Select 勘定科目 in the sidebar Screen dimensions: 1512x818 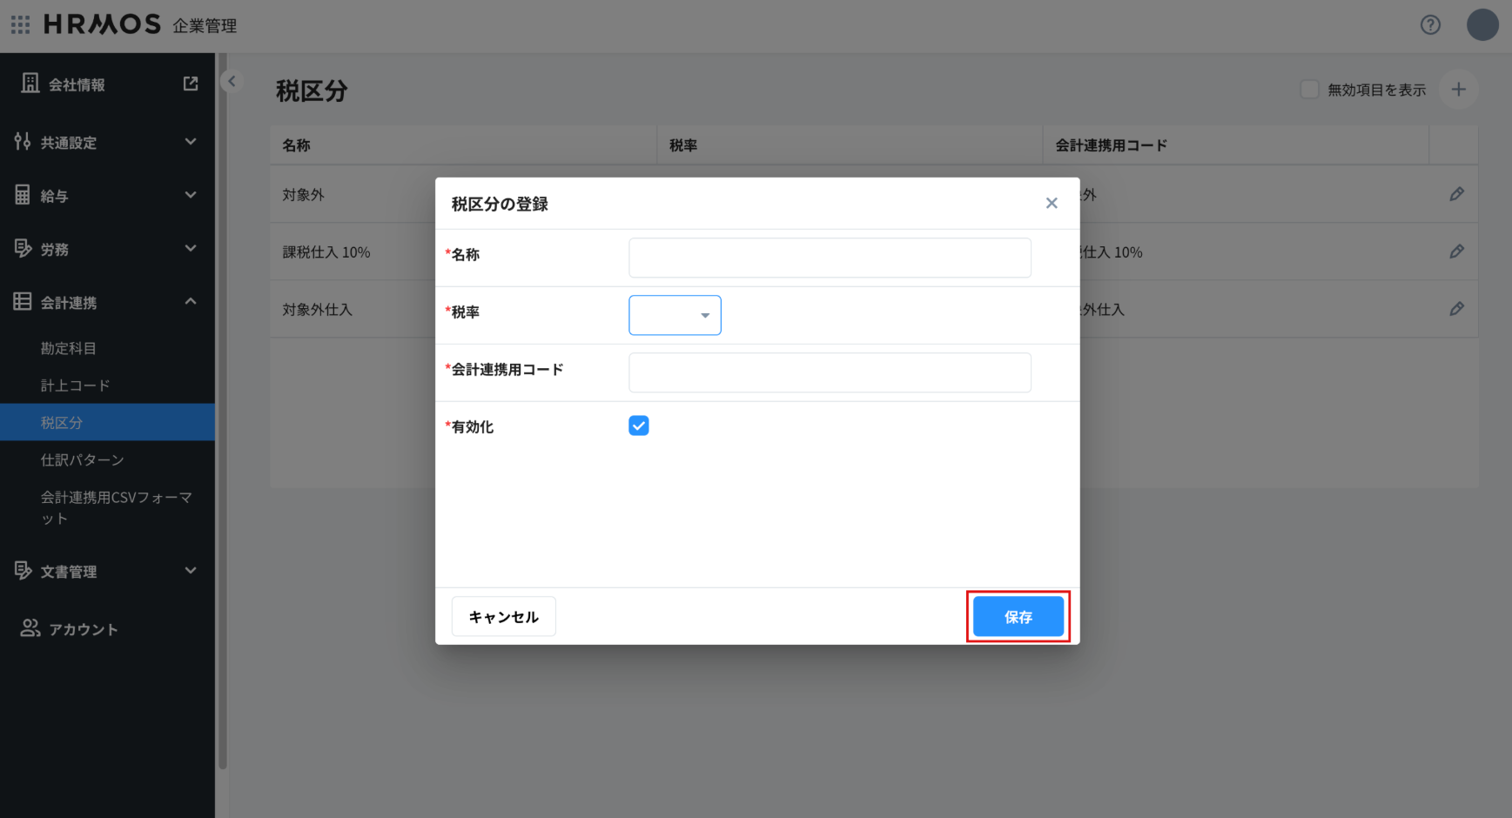69,348
